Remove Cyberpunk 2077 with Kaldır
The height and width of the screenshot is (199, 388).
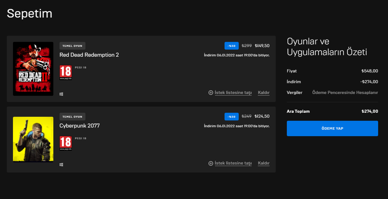point(264,163)
